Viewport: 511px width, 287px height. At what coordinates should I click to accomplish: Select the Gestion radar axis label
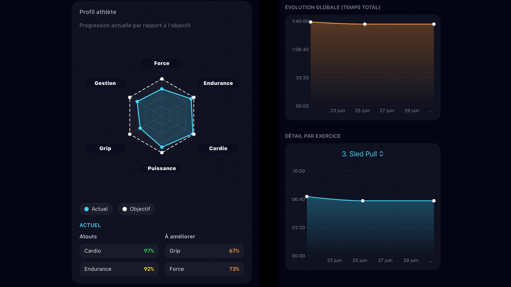(105, 83)
